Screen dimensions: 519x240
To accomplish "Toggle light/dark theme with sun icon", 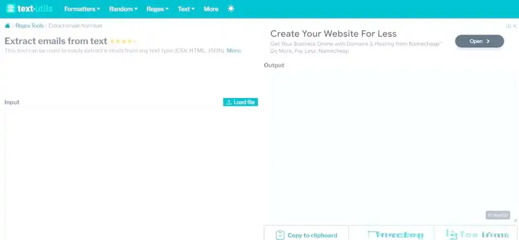I will pyautogui.click(x=231, y=9).
